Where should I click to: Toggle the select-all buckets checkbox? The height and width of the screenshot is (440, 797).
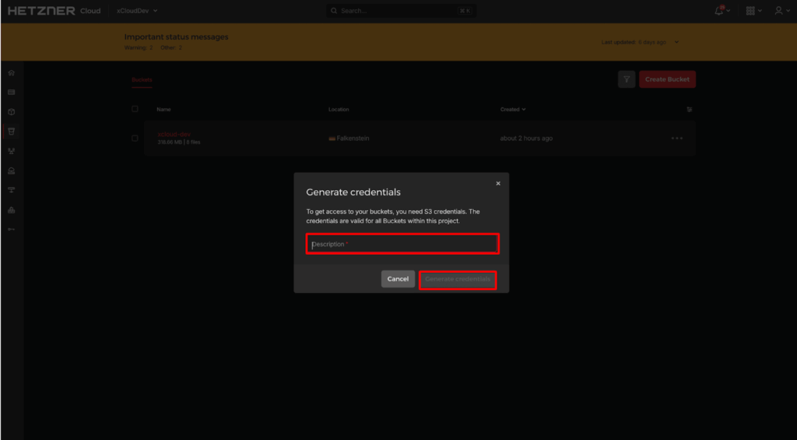click(x=135, y=110)
